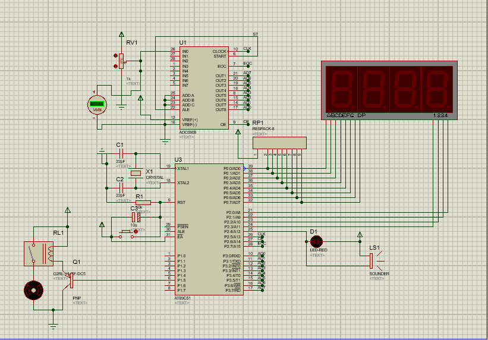
Task: Select the C3 electrolytic capacitor symbol
Action: pos(136,217)
